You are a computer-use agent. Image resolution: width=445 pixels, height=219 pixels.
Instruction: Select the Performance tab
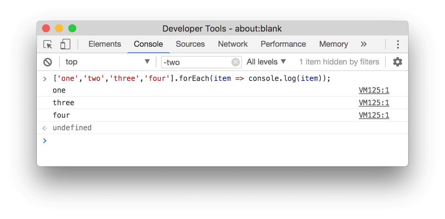[283, 44]
